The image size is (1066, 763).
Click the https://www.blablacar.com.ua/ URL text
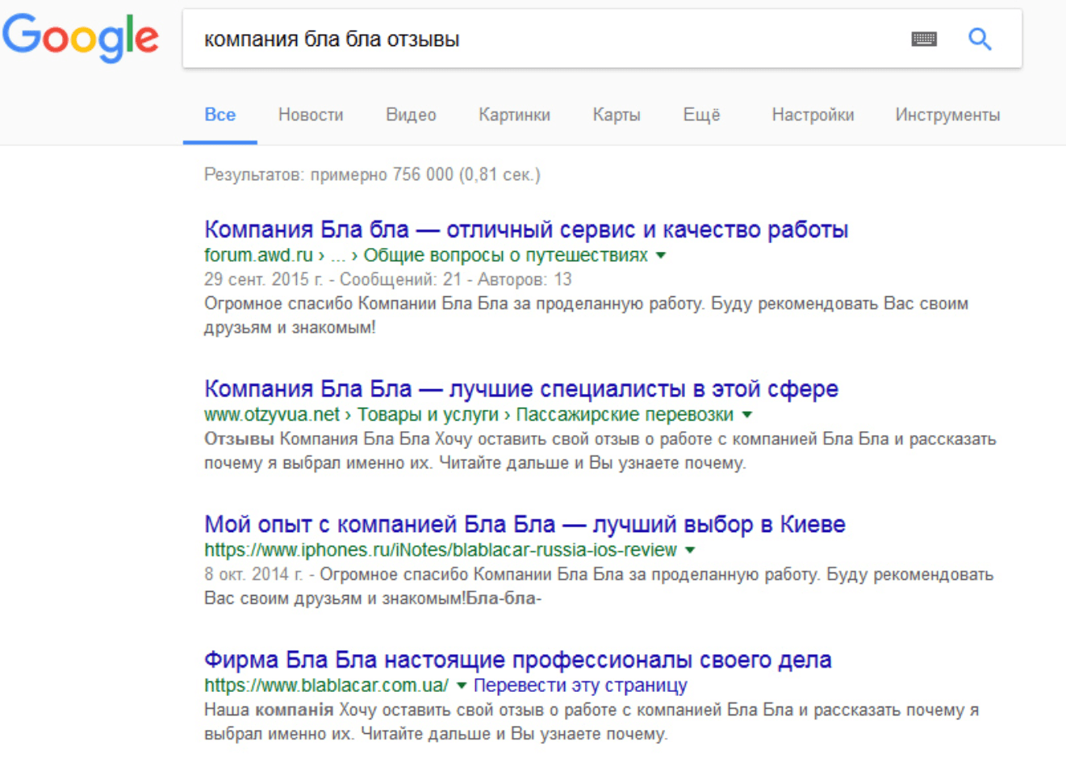click(x=326, y=685)
